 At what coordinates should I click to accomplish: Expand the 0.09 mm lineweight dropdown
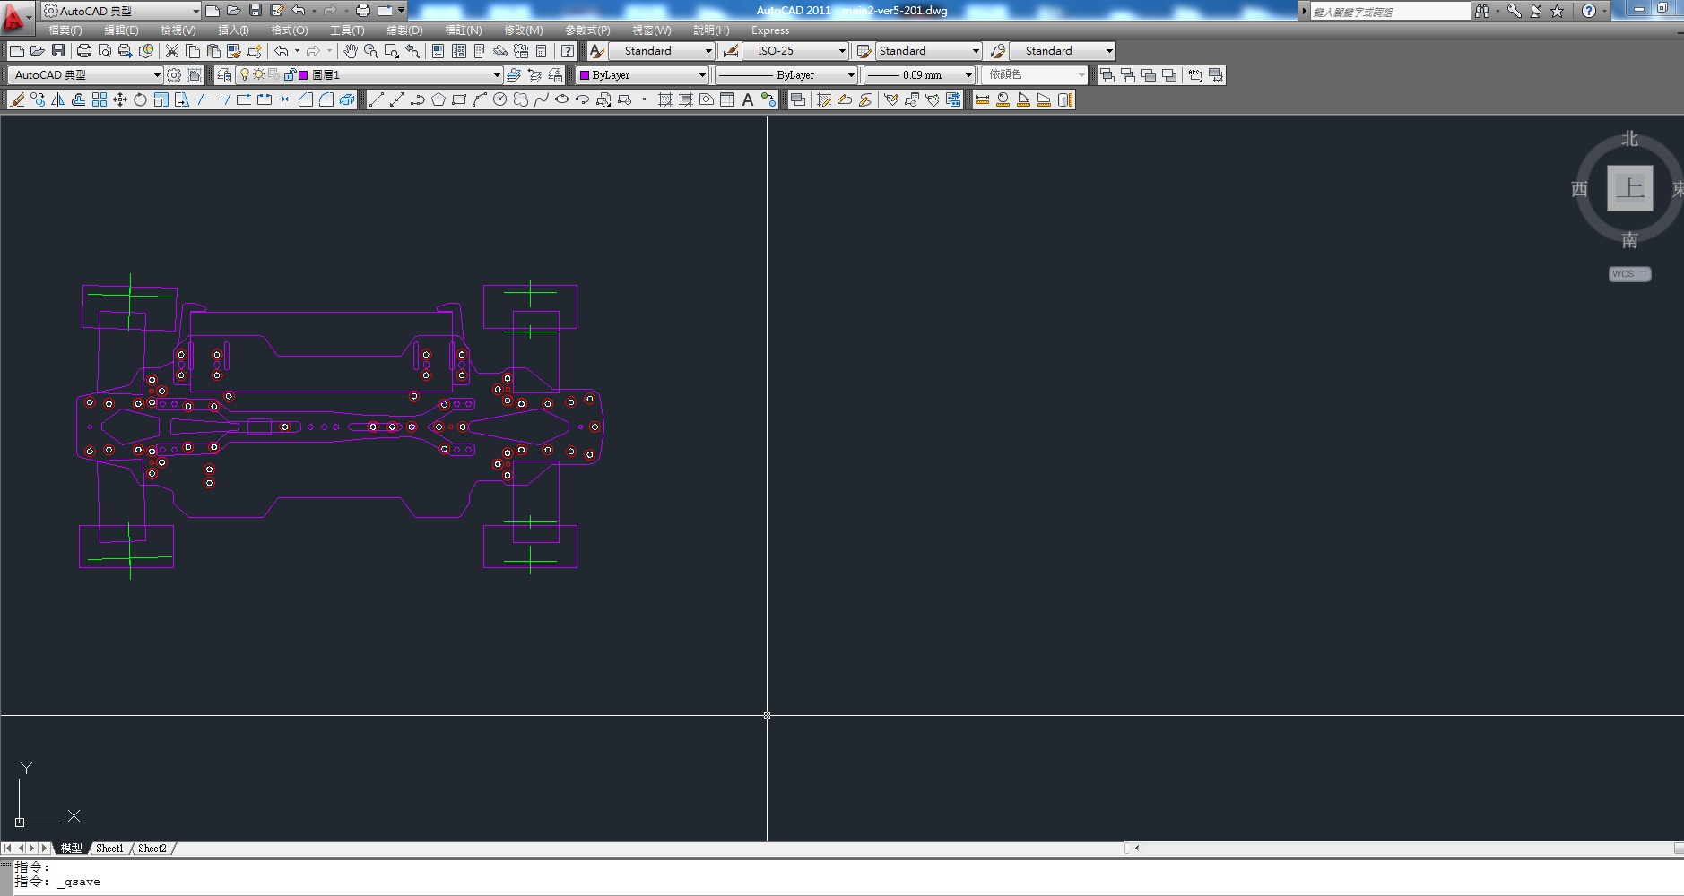click(920, 75)
